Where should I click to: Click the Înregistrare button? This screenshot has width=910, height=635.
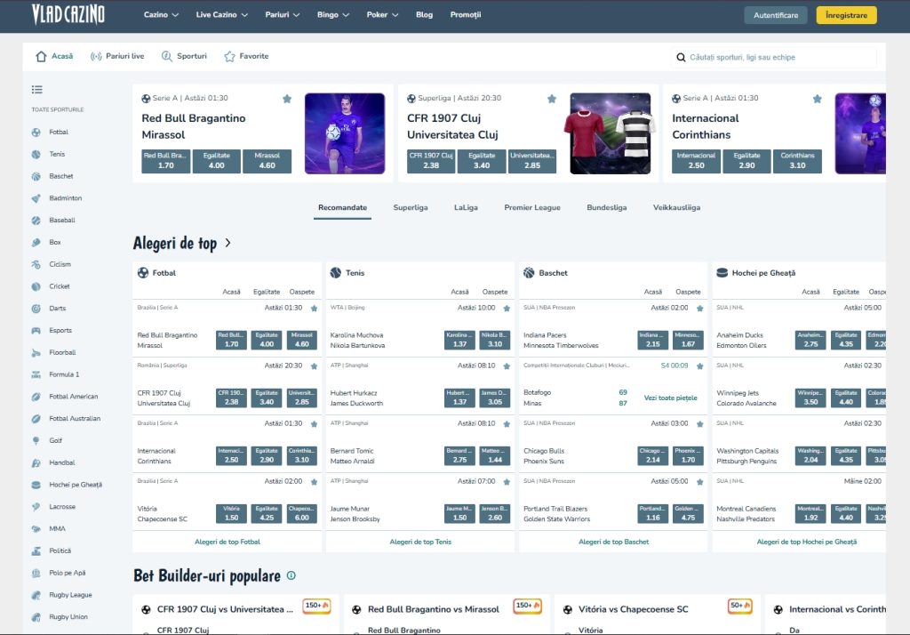tap(847, 15)
